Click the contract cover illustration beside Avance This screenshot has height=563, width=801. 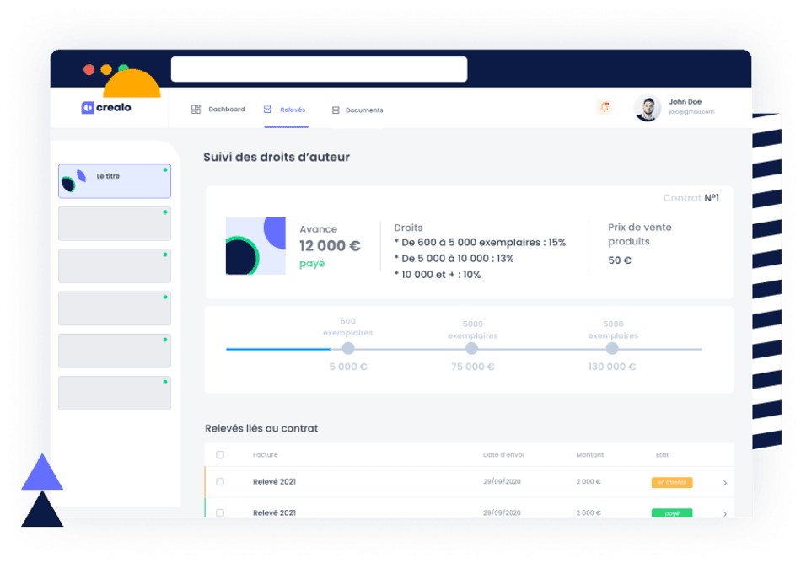(255, 245)
